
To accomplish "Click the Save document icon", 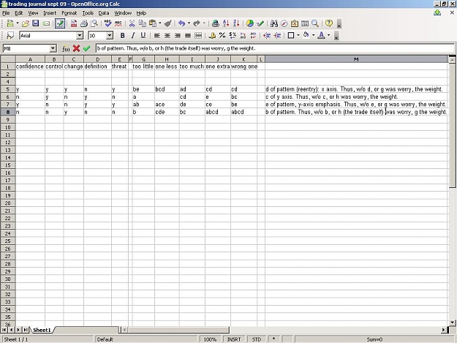I will [x=36, y=23].
